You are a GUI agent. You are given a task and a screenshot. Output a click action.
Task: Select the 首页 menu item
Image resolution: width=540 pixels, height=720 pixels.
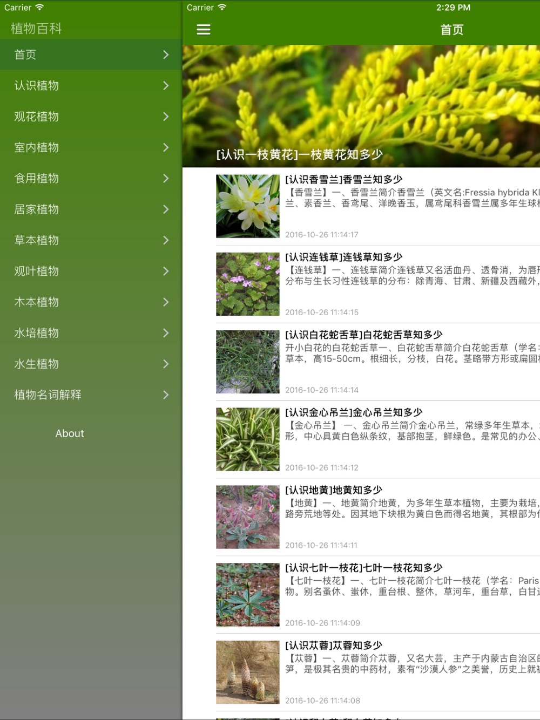coord(91,55)
